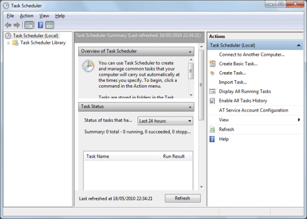Viewport: 307px width, 219px height.
Task: Click Create Basic Task... action
Action: pyautogui.click(x=238, y=64)
